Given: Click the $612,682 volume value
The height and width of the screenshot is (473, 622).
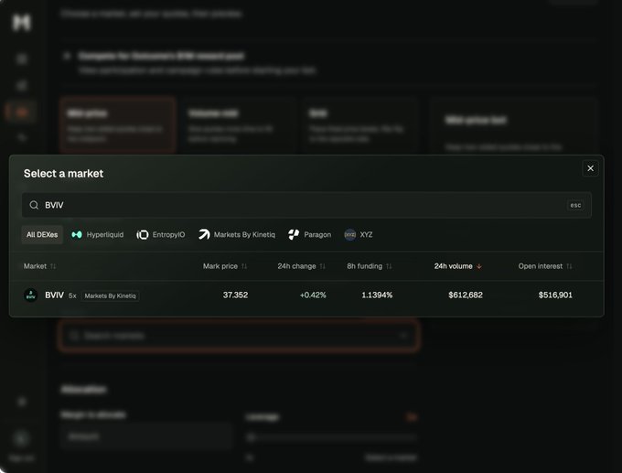Looking at the screenshot, I should (466, 295).
